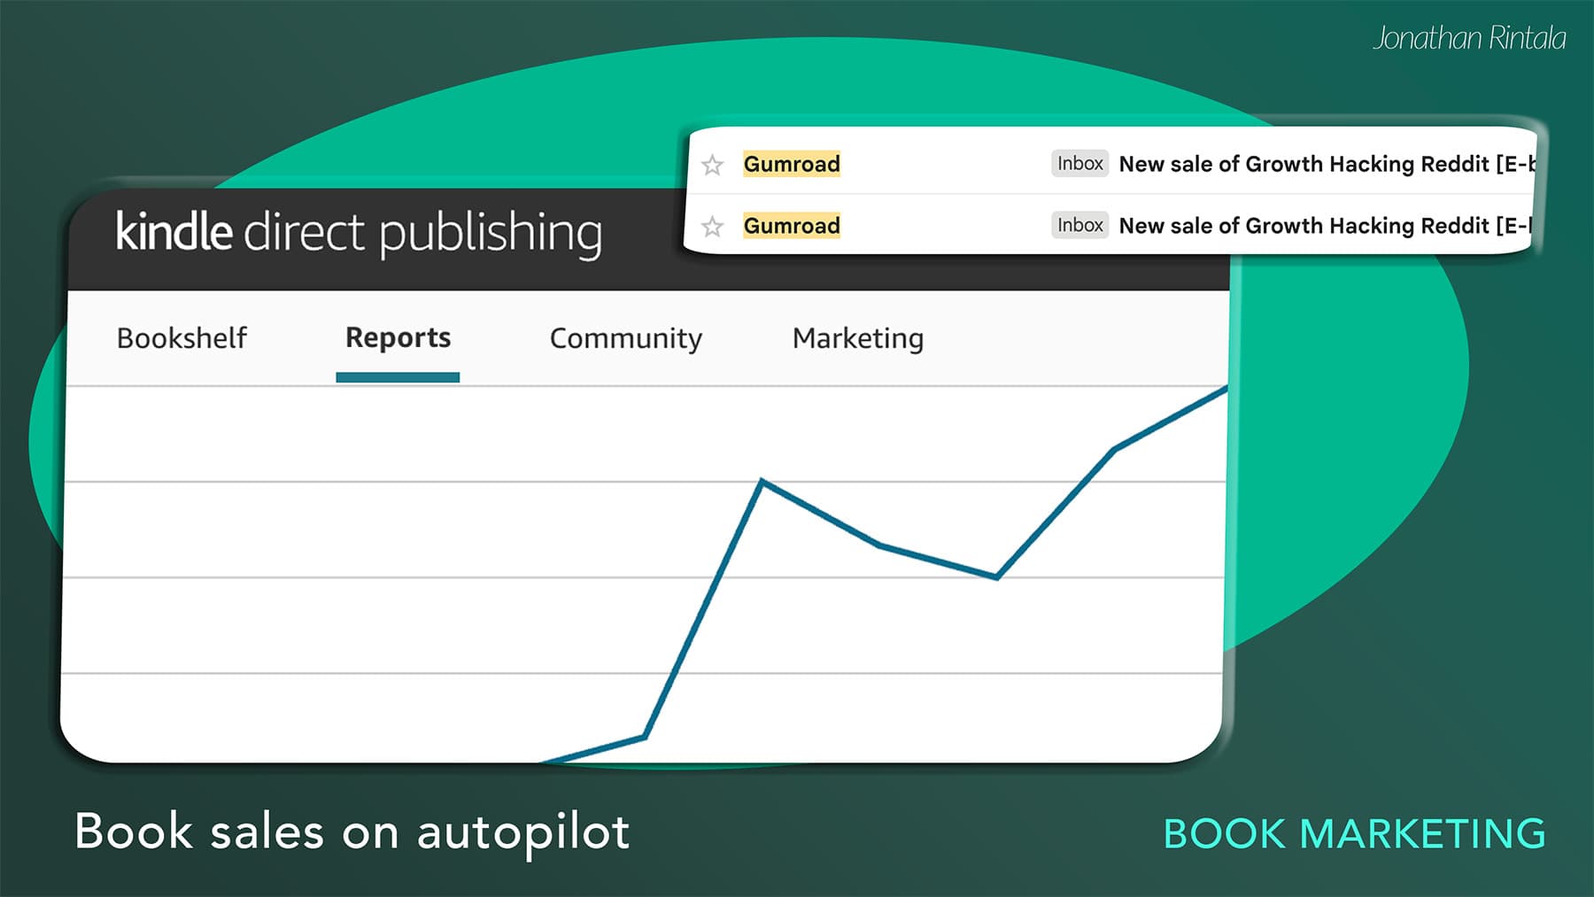Click the BOOK MARKETING label
This screenshot has height=897, width=1594.
(1354, 834)
